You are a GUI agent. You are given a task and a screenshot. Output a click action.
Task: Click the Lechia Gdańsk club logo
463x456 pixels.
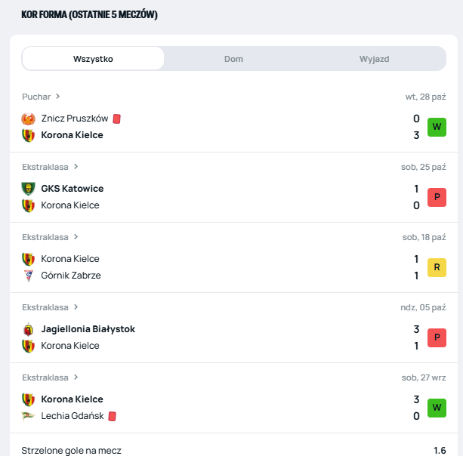[x=29, y=416]
